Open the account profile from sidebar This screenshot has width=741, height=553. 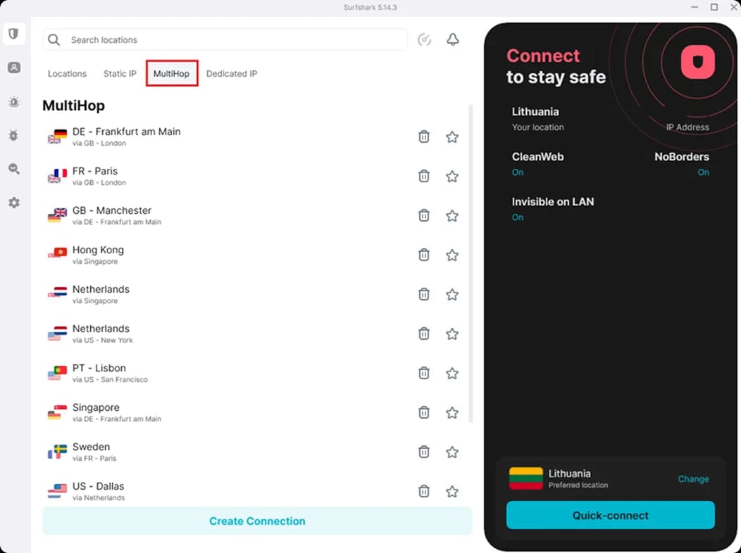14,68
